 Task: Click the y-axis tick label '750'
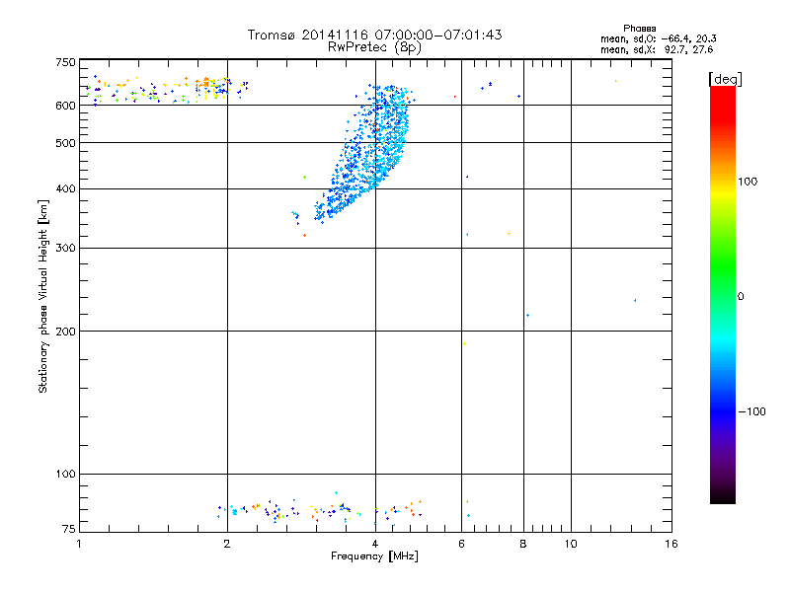click(65, 62)
